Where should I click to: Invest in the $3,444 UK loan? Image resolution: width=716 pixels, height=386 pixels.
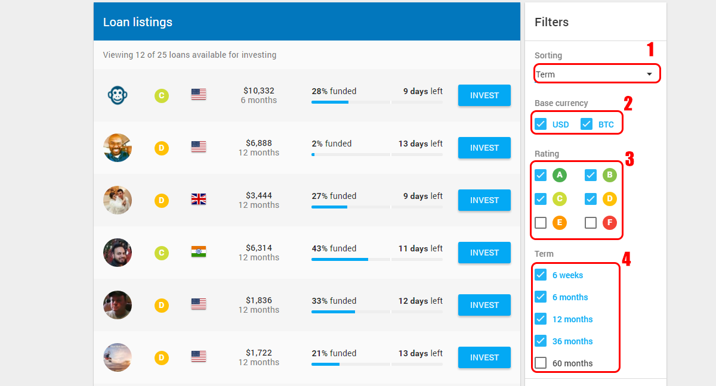coord(484,200)
